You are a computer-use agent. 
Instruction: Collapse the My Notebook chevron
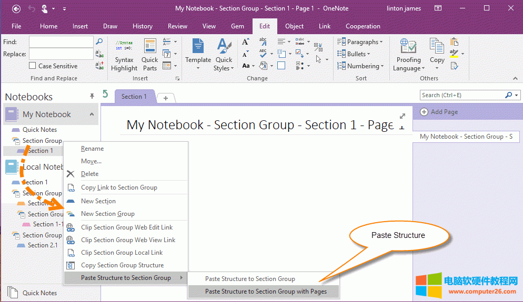click(x=92, y=114)
